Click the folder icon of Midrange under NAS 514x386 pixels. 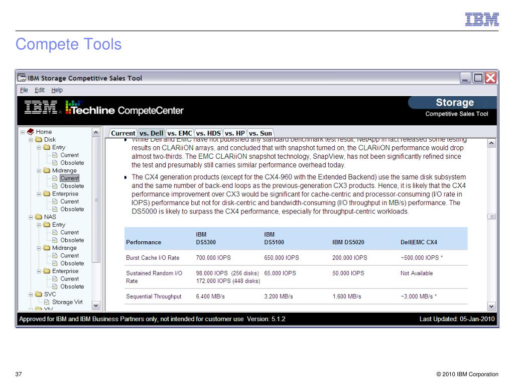tap(47, 248)
